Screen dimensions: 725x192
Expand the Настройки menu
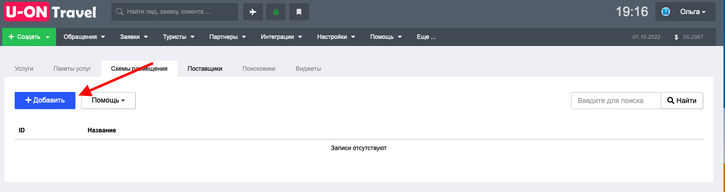(x=336, y=37)
